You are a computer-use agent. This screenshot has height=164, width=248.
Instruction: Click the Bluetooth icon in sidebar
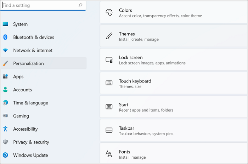(x=5, y=37)
